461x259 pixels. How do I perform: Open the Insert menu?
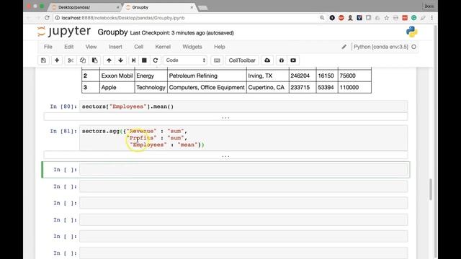[x=115, y=47]
